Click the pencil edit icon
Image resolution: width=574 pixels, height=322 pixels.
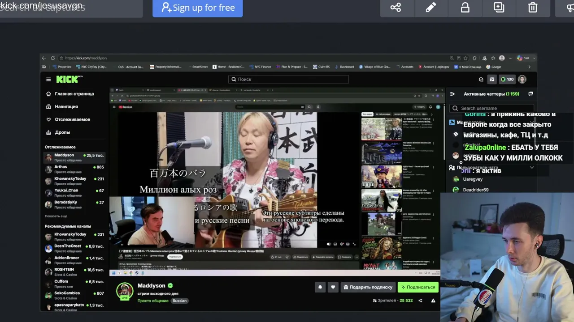click(430, 8)
